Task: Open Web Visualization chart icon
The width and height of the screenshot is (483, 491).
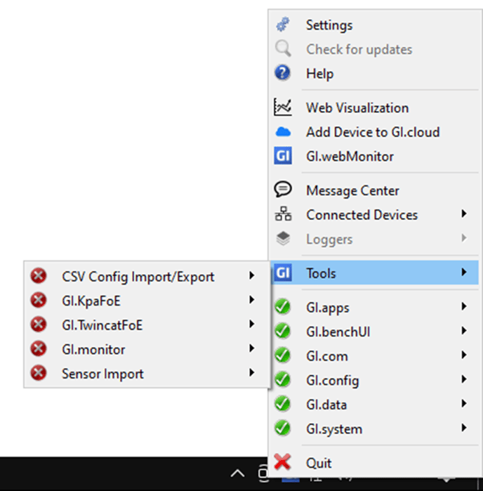Action: [283, 107]
